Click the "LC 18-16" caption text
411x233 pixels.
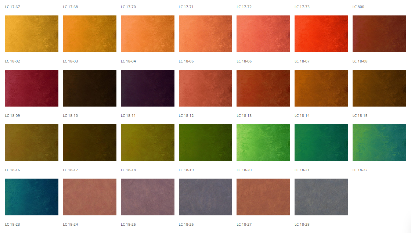coord(12,170)
